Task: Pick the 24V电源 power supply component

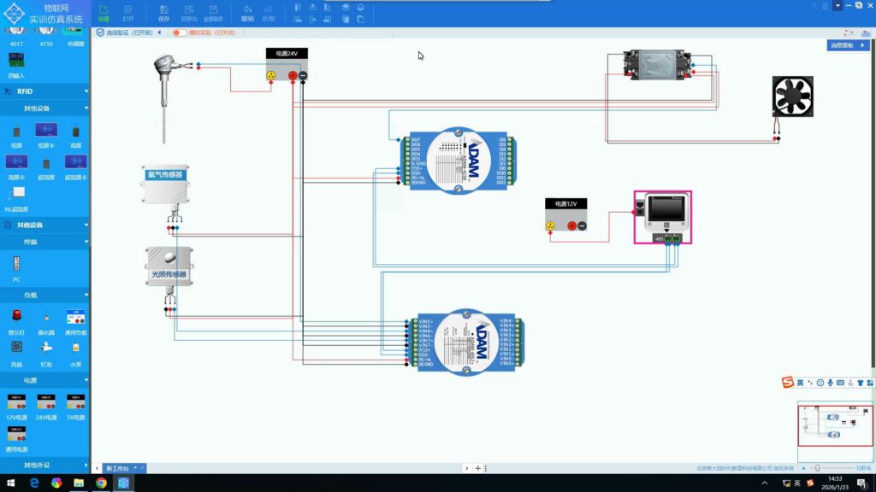Action: coord(45,403)
